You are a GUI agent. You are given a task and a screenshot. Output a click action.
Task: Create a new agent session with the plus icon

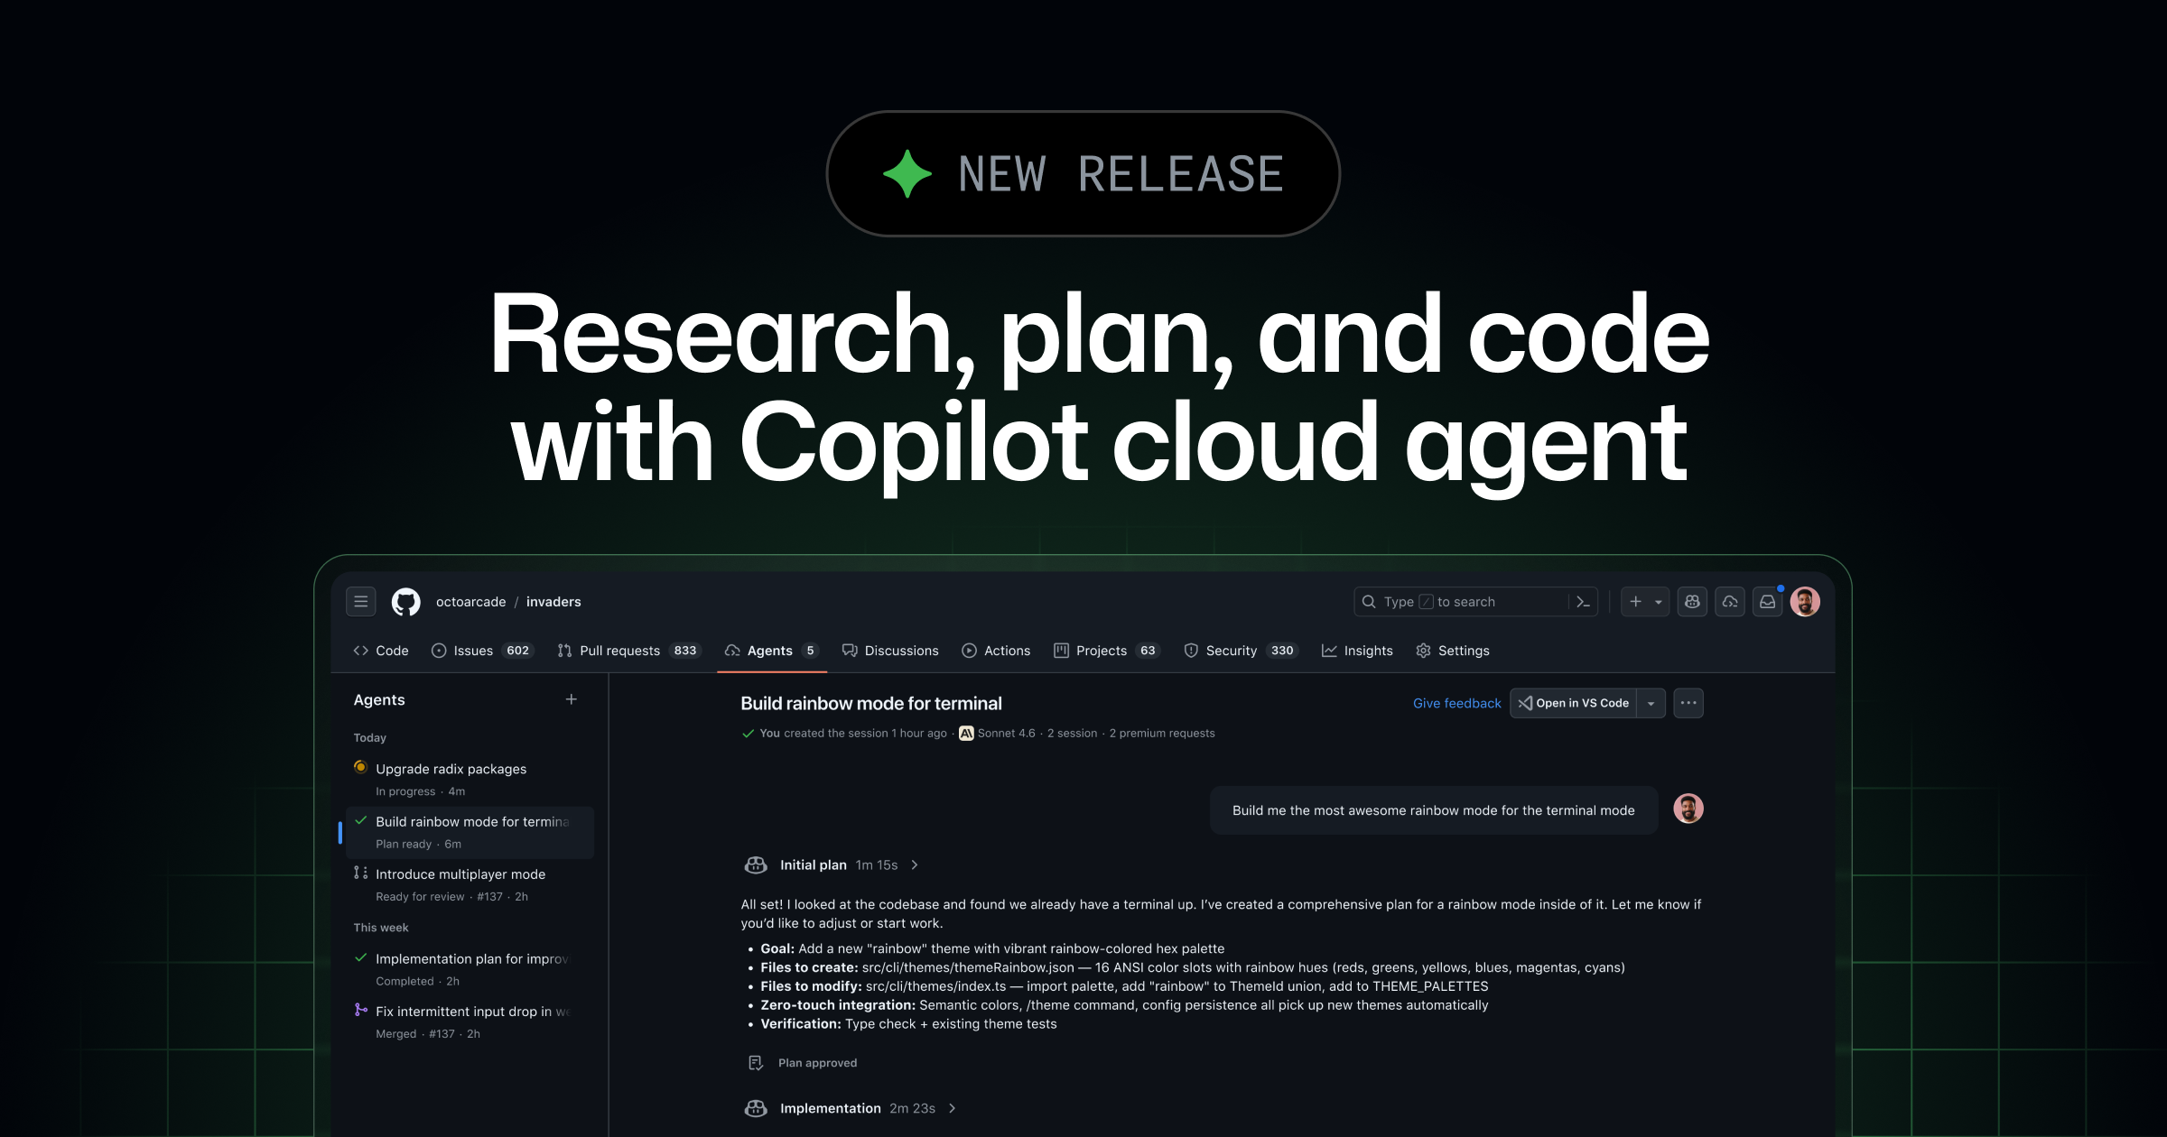click(x=572, y=699)
